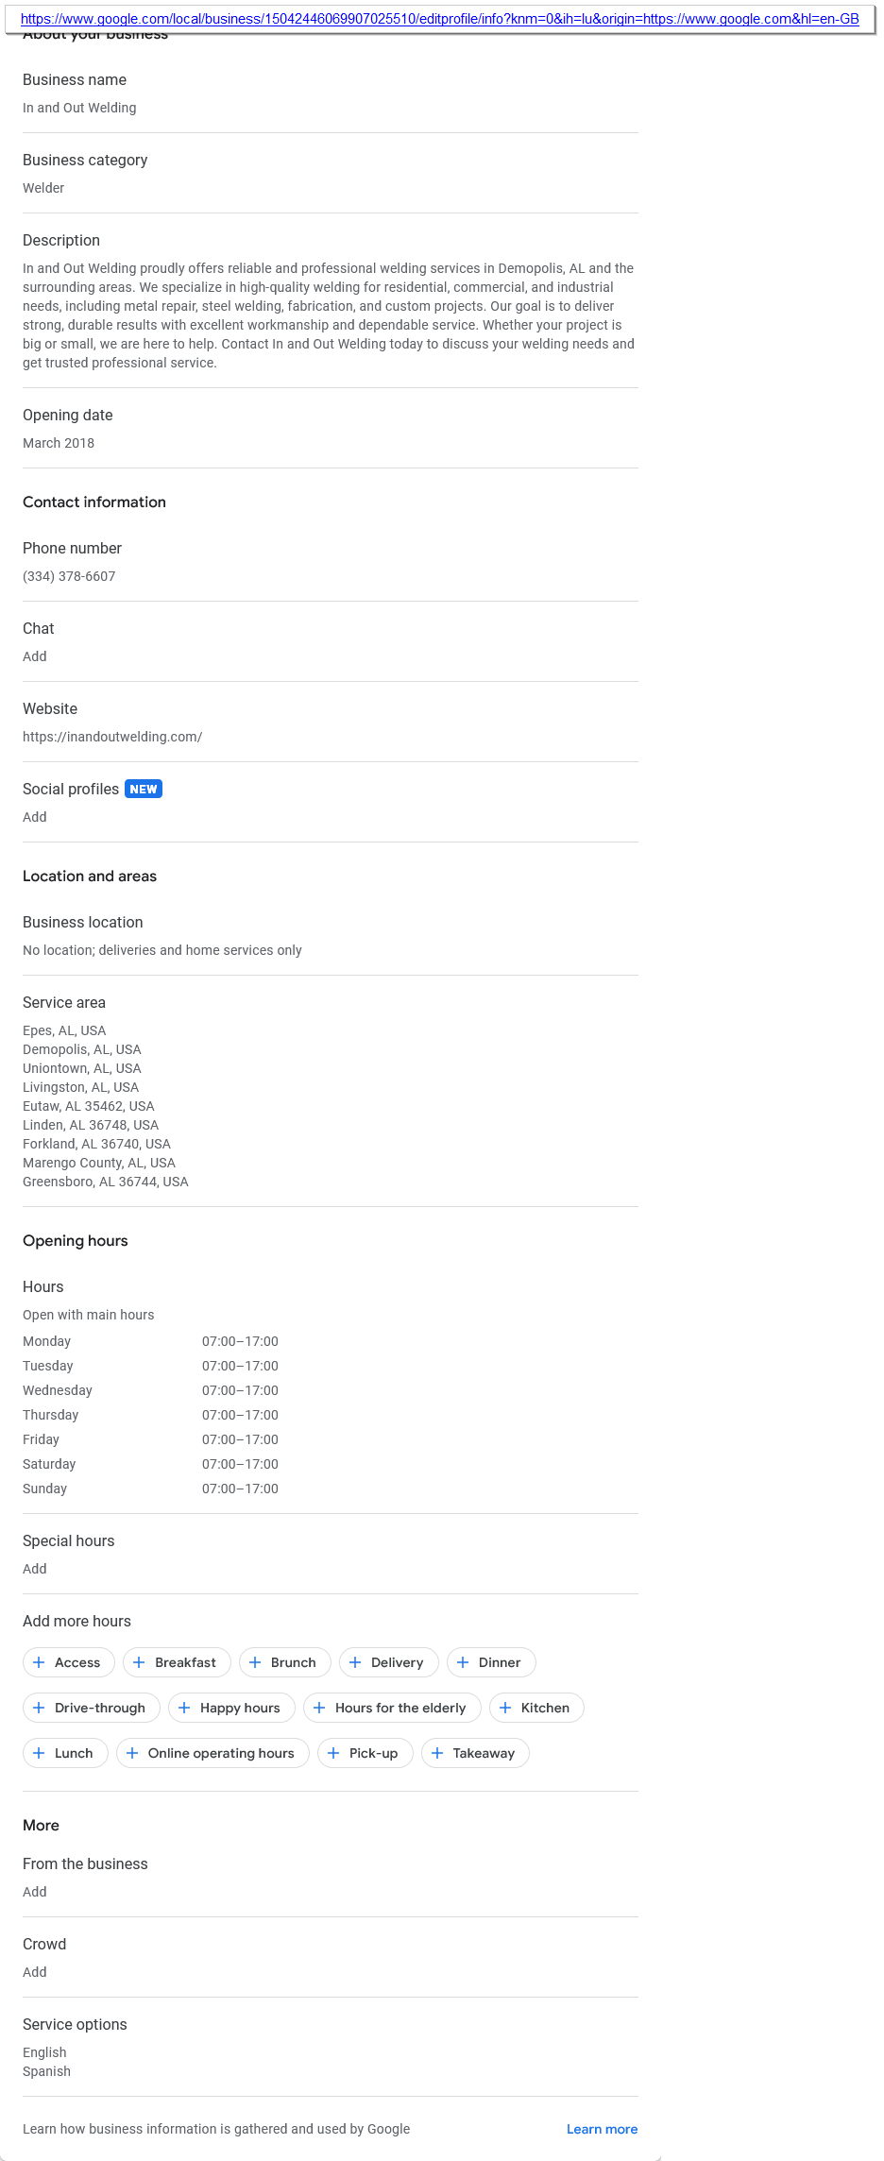Click the plus icon beside Dinner
Viewport: 884px width, 2161px height.
(463, 1662)
